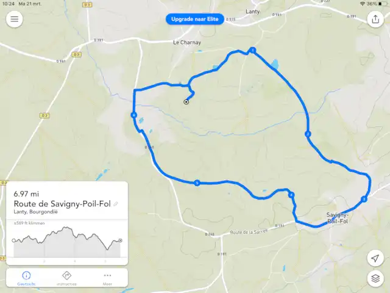
Task: Center map on current location arrow
Action: [x=375, y=258]
